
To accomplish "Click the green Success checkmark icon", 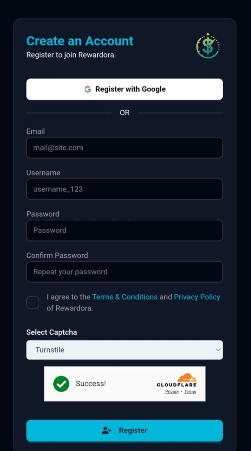I will pos(61,384).
